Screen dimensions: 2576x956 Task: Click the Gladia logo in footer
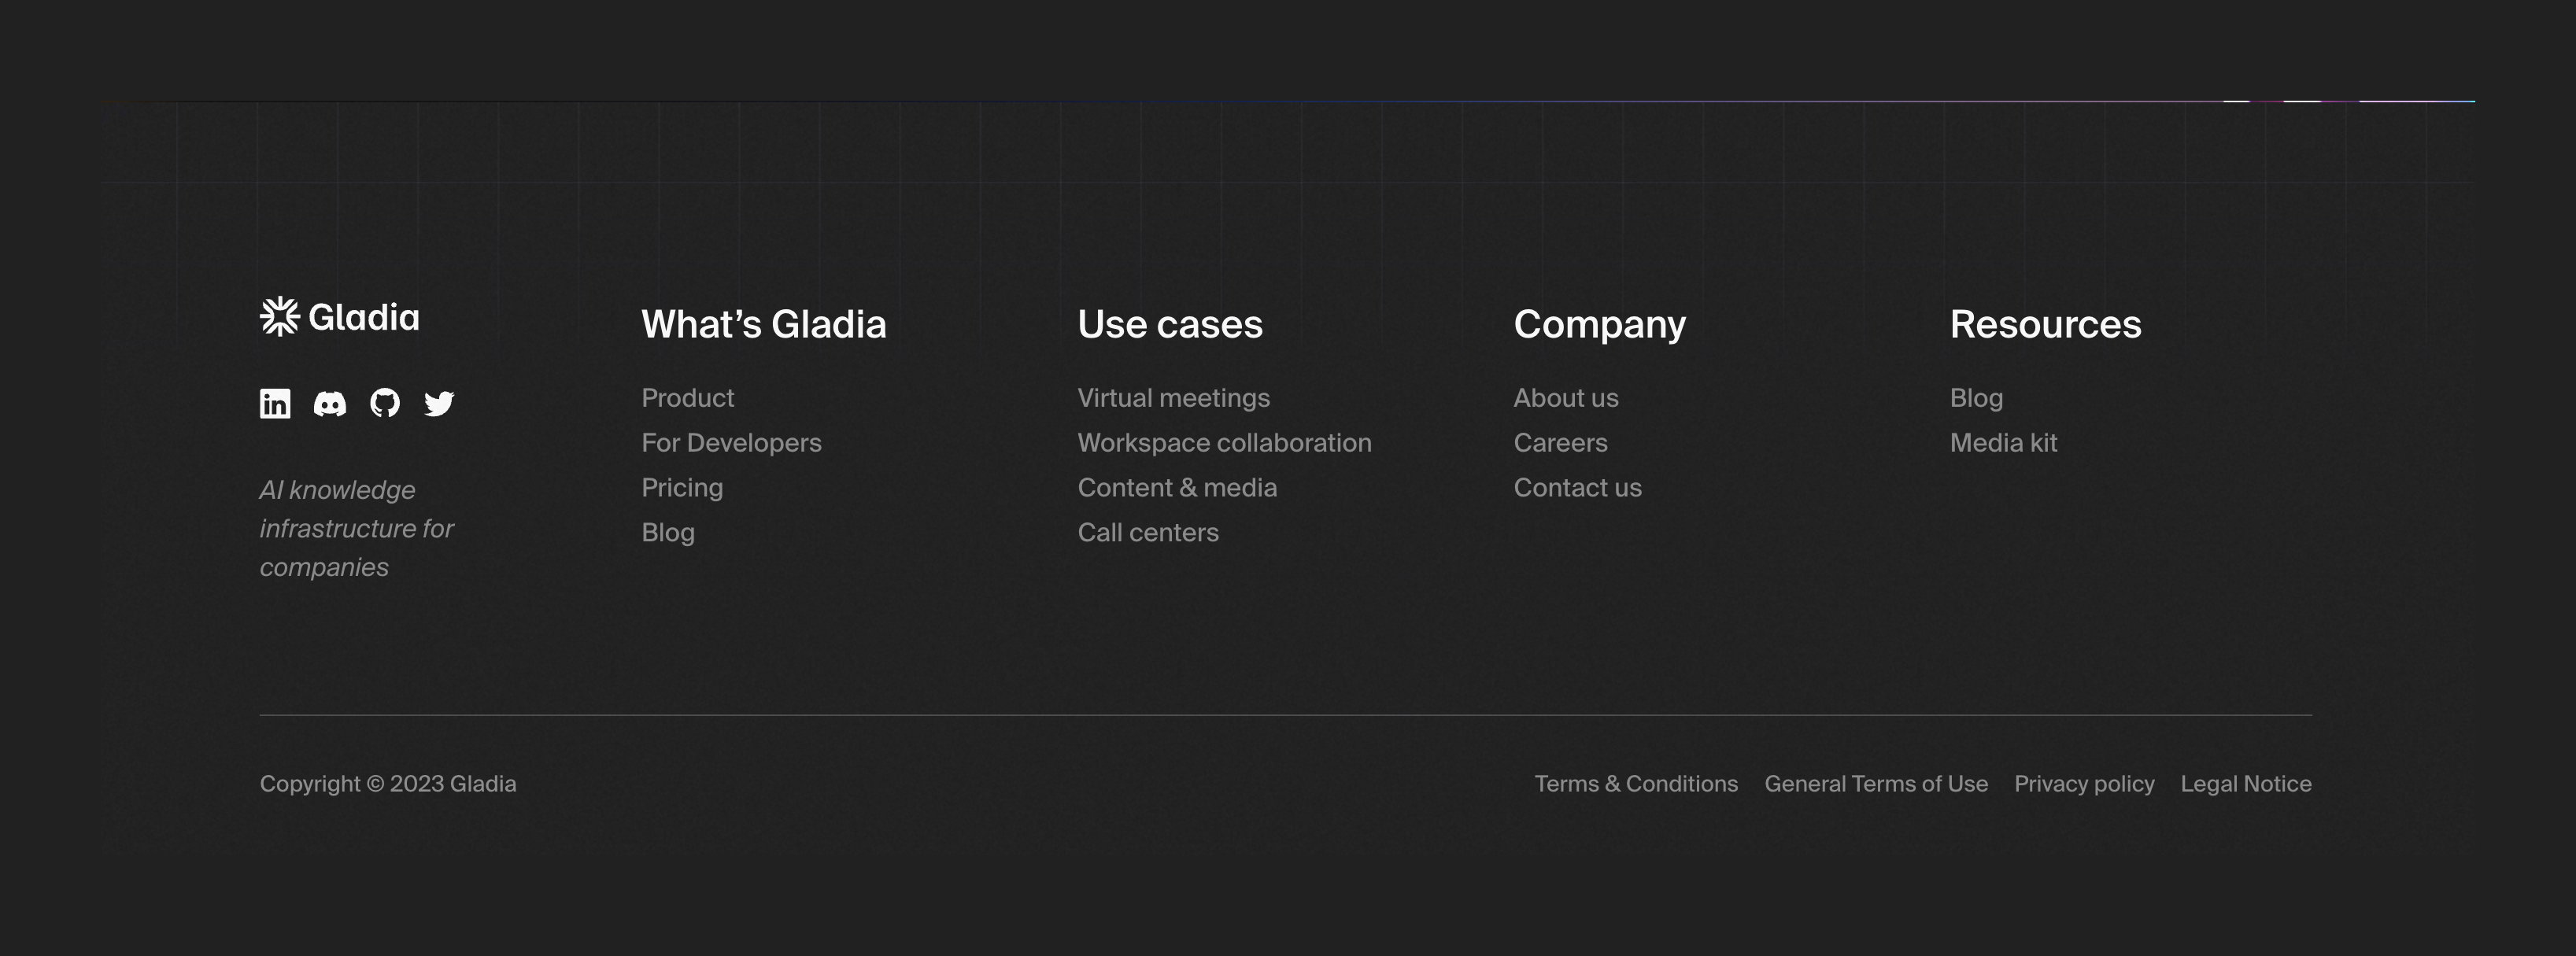[x=339, y=317]
